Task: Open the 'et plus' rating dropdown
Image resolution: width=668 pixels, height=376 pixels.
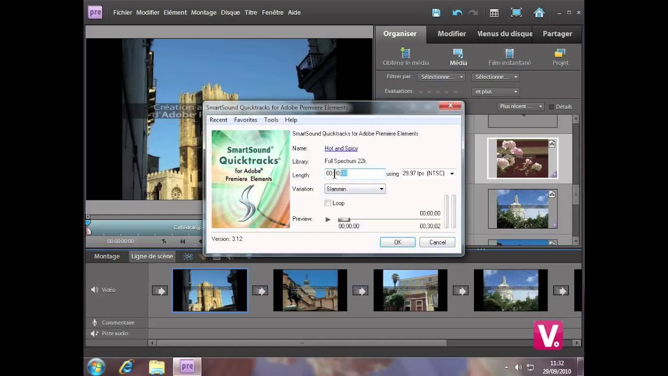Action: [x=495, y=91]
